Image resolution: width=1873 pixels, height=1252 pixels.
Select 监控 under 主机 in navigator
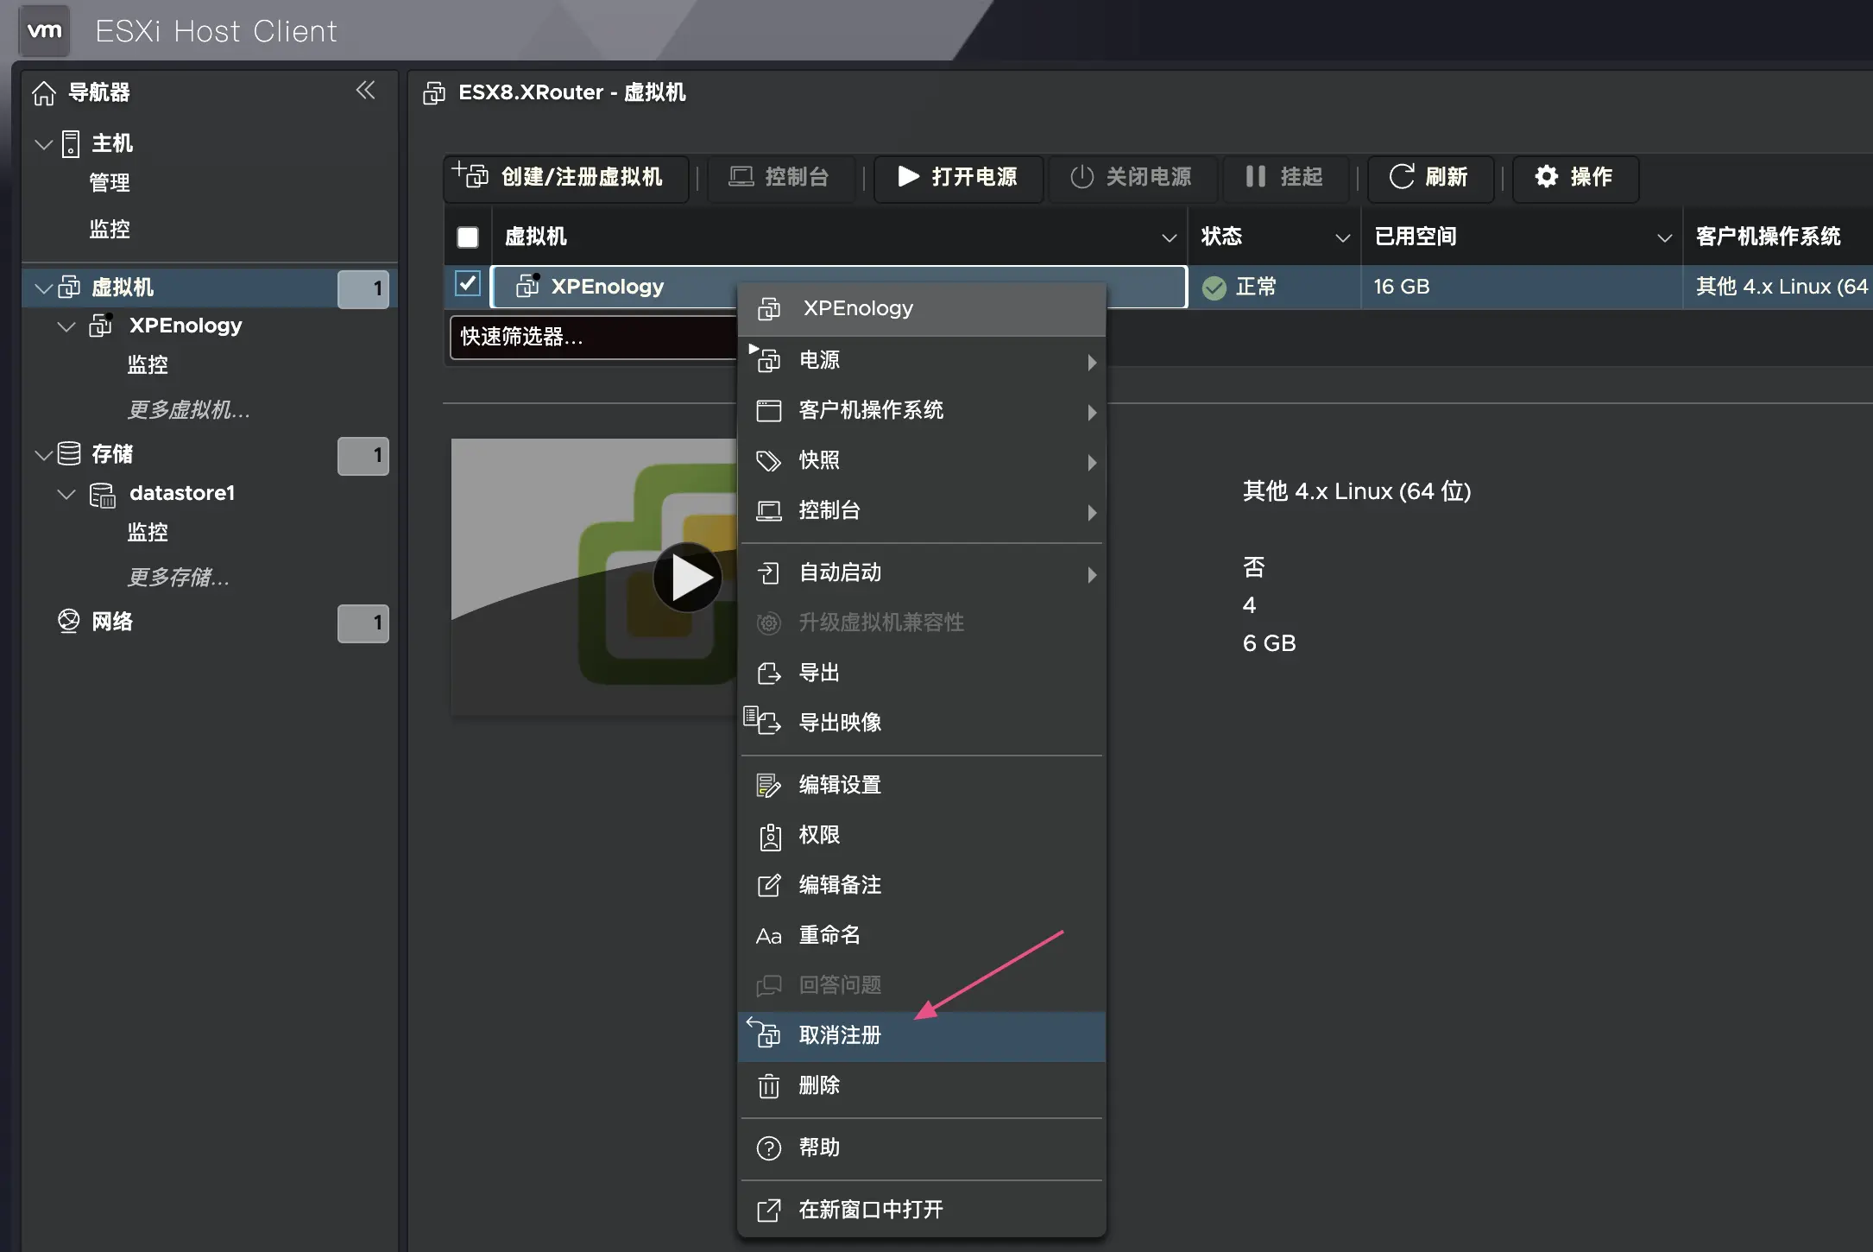coord(110,230)
